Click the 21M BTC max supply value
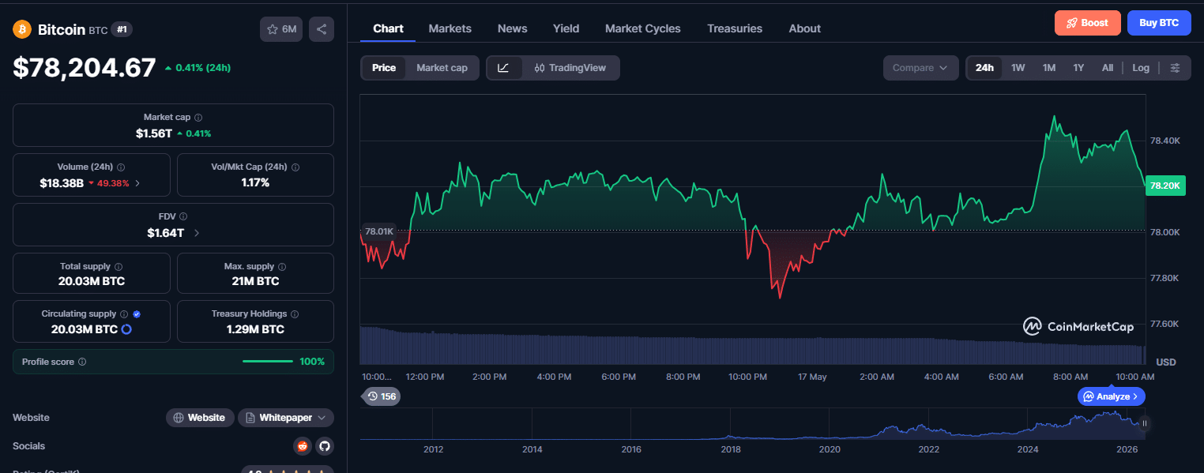The height and width of the screenshot is (473, 1204). [255, 281]
